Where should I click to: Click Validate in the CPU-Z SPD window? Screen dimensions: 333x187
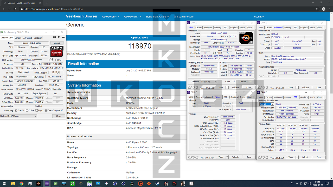tap(305, 157)
